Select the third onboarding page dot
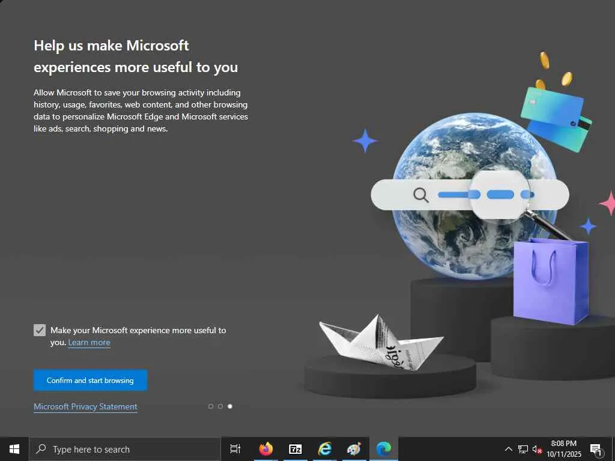The image size is (615, 461). tap(230, 406)
